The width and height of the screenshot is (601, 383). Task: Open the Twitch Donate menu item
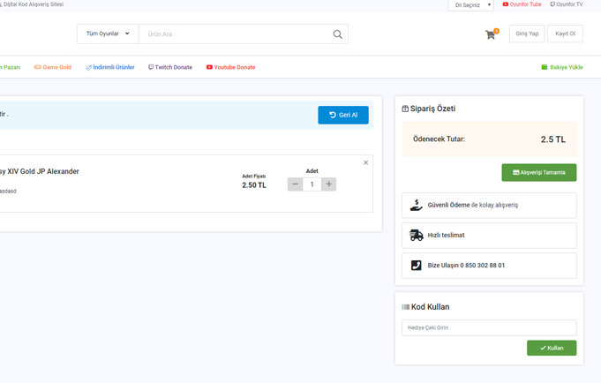point(170,67)
